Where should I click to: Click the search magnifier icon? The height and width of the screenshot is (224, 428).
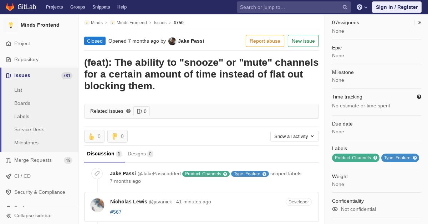click(x=345, y=7)
